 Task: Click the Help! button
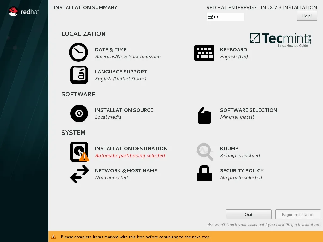click(x=306, y=15)
